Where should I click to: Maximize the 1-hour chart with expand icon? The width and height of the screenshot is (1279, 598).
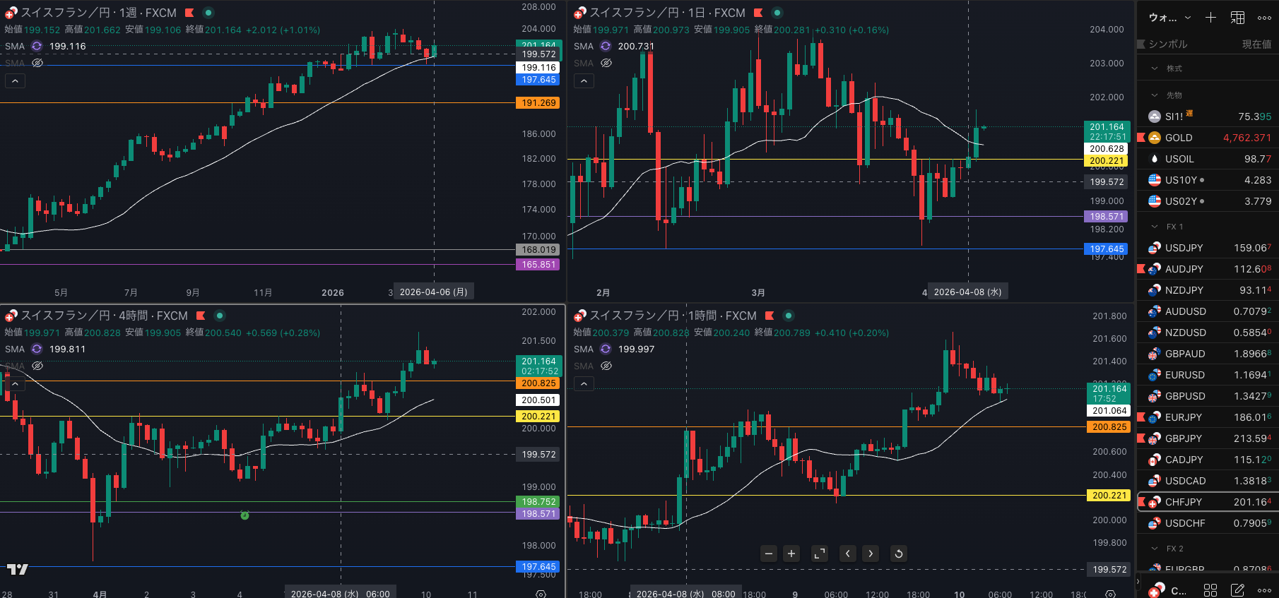(x=820, y=554)
